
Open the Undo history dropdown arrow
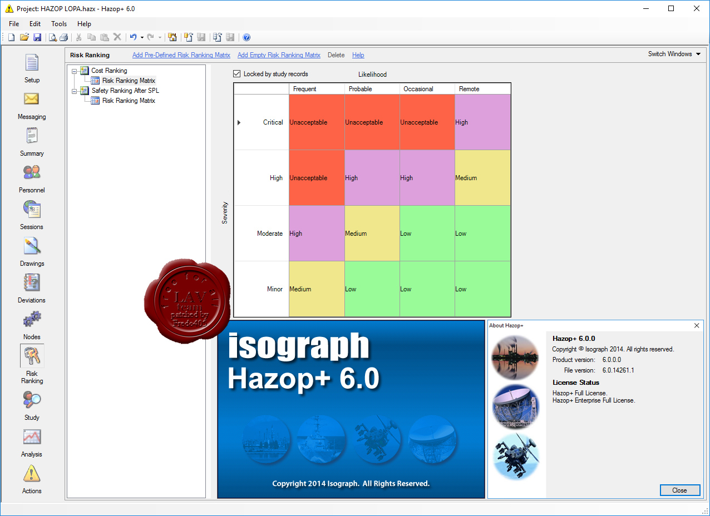tap(142, 37)
